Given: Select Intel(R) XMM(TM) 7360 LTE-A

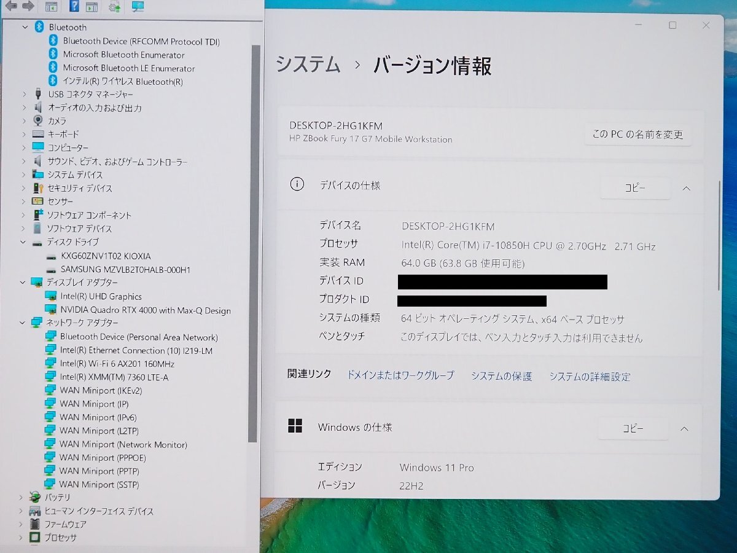Looking at the screenshot, I should click(114, 377).
